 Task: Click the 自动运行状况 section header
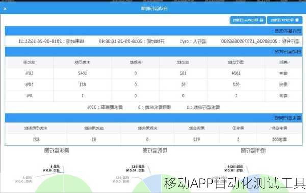(x=154, y=51)
